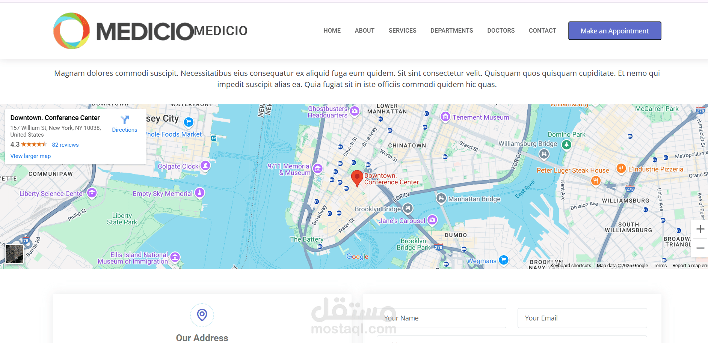Click the Whole Foods Market cart marker
Viewport: 708px width, 343px height.
(189, 122)
